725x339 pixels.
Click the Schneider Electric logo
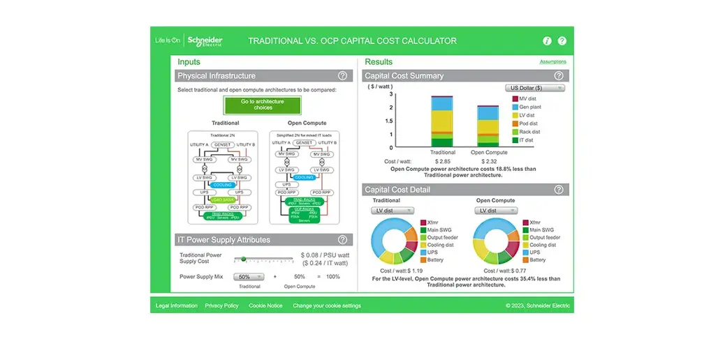click(x=205, y=40)
